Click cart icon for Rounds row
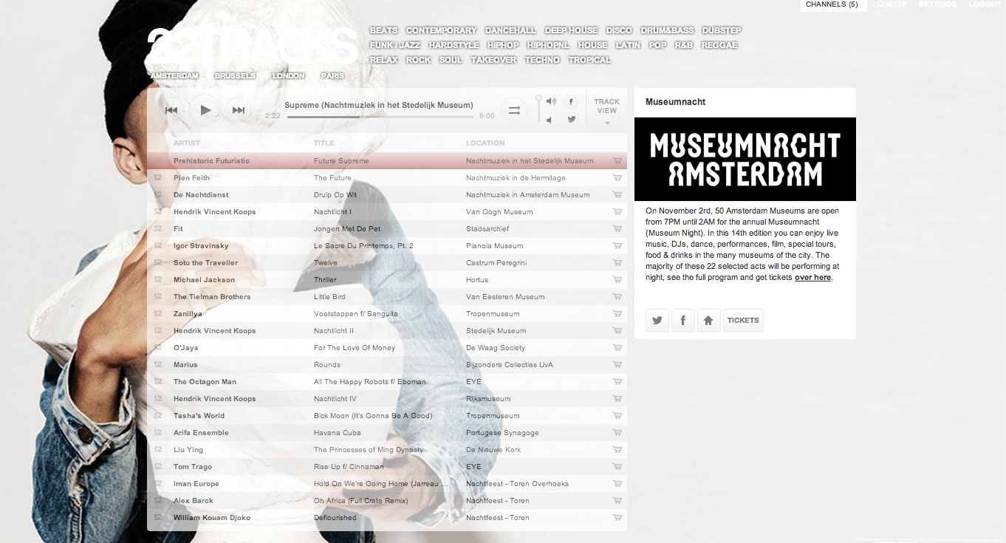 pyautogui.click(x=617, y=364)
